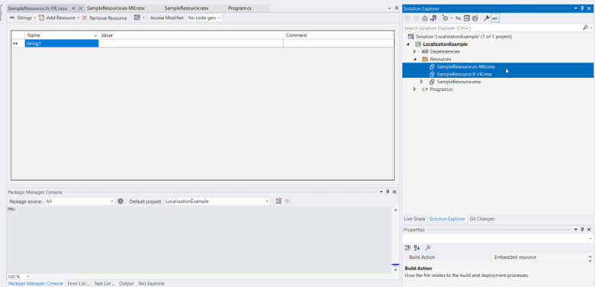This screenshot has height=287, width=595.
Task: Click the Remove Resource button
Action: pyautogui.click(x=105, y=18)
